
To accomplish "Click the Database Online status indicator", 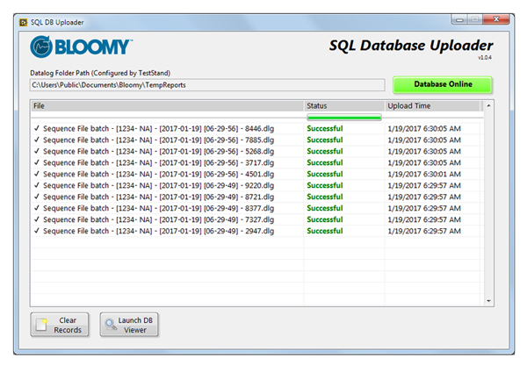I will coord(442,84).
